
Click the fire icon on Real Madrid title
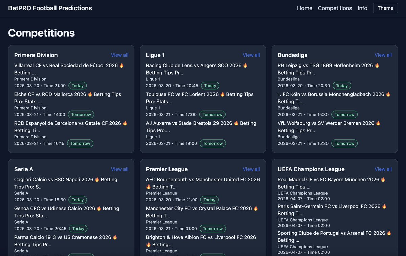(x=383, y=179)
